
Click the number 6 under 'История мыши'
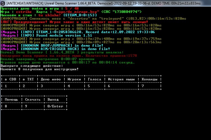coord(109,86)
